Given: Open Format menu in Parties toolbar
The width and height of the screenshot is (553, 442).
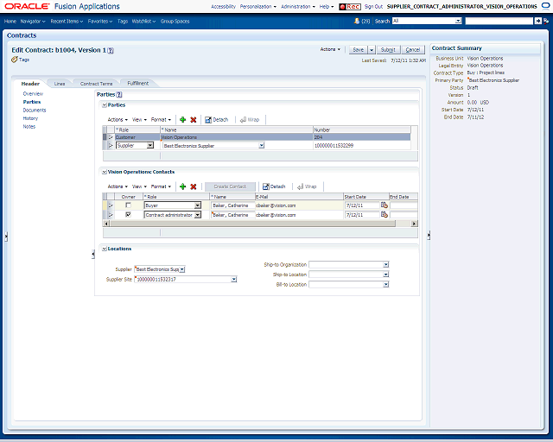Looking at the screenshot, I should tap(161, 120).
